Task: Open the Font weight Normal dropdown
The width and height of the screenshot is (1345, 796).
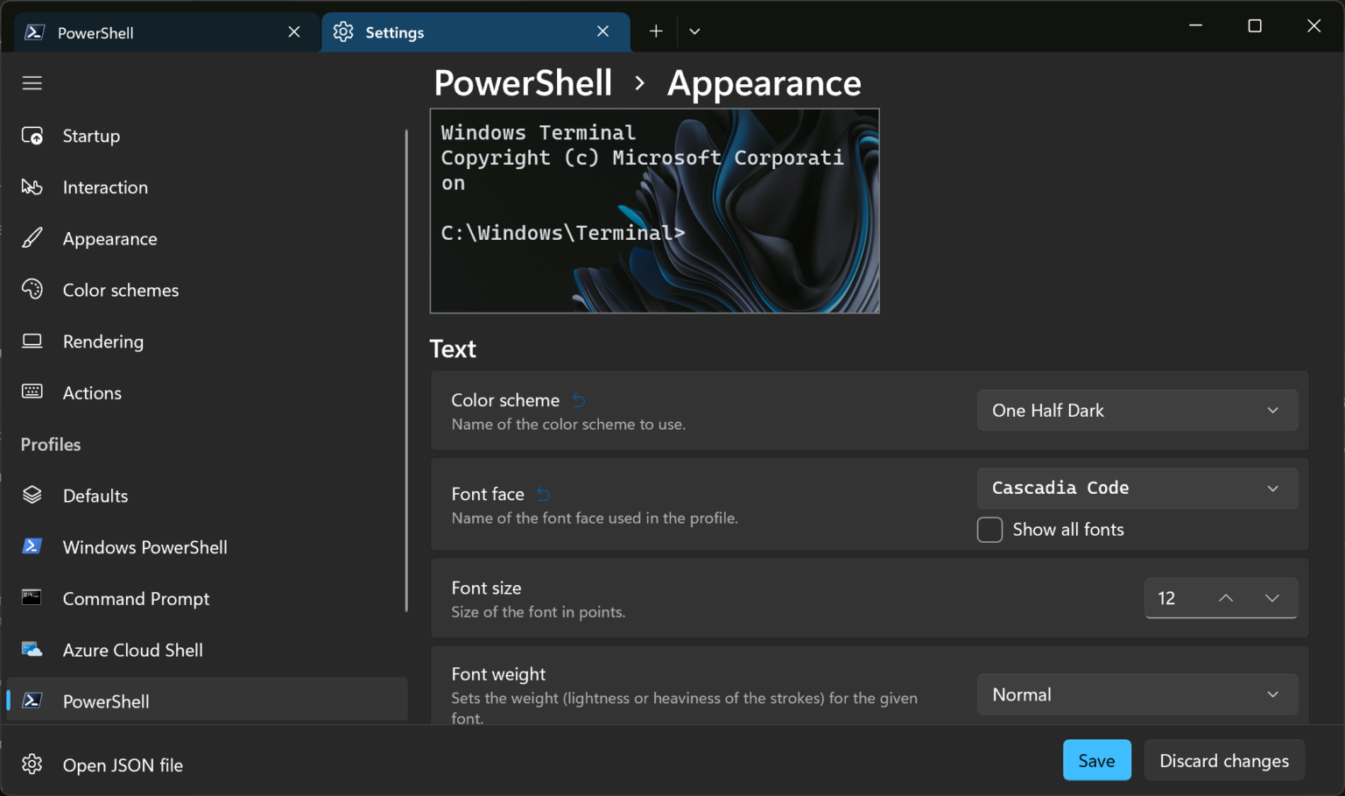Action: coord(1137,694)
